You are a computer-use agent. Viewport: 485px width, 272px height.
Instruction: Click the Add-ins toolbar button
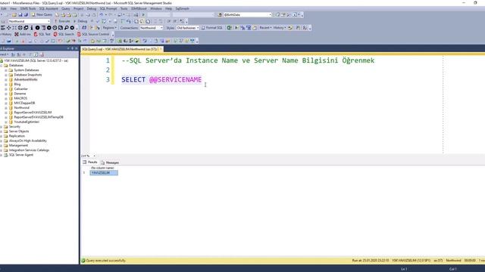pyautogui.click(x=23, y=34)
